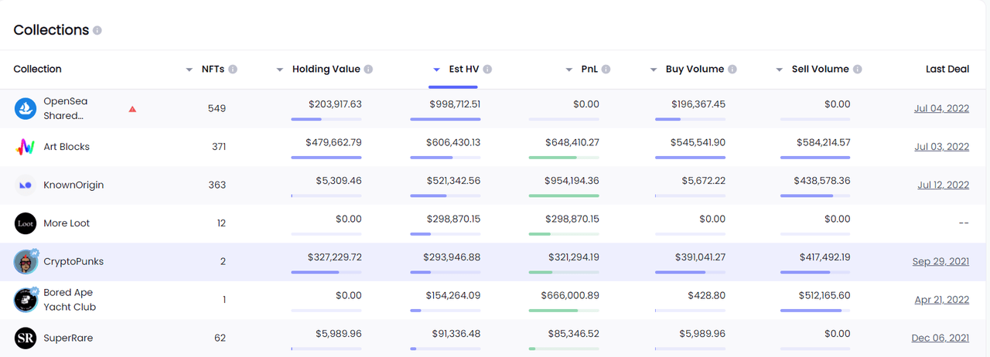
Task: Sort by NFTs using its arrow
Action: click(x=189, y=70)
